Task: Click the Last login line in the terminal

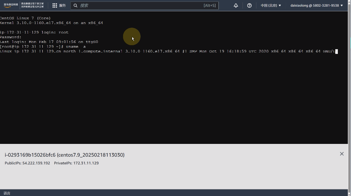Action: click(49, 42)
